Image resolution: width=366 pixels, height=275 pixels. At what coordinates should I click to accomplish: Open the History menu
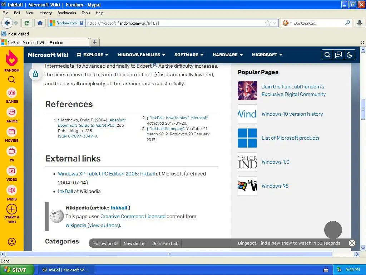pos(45,13)
